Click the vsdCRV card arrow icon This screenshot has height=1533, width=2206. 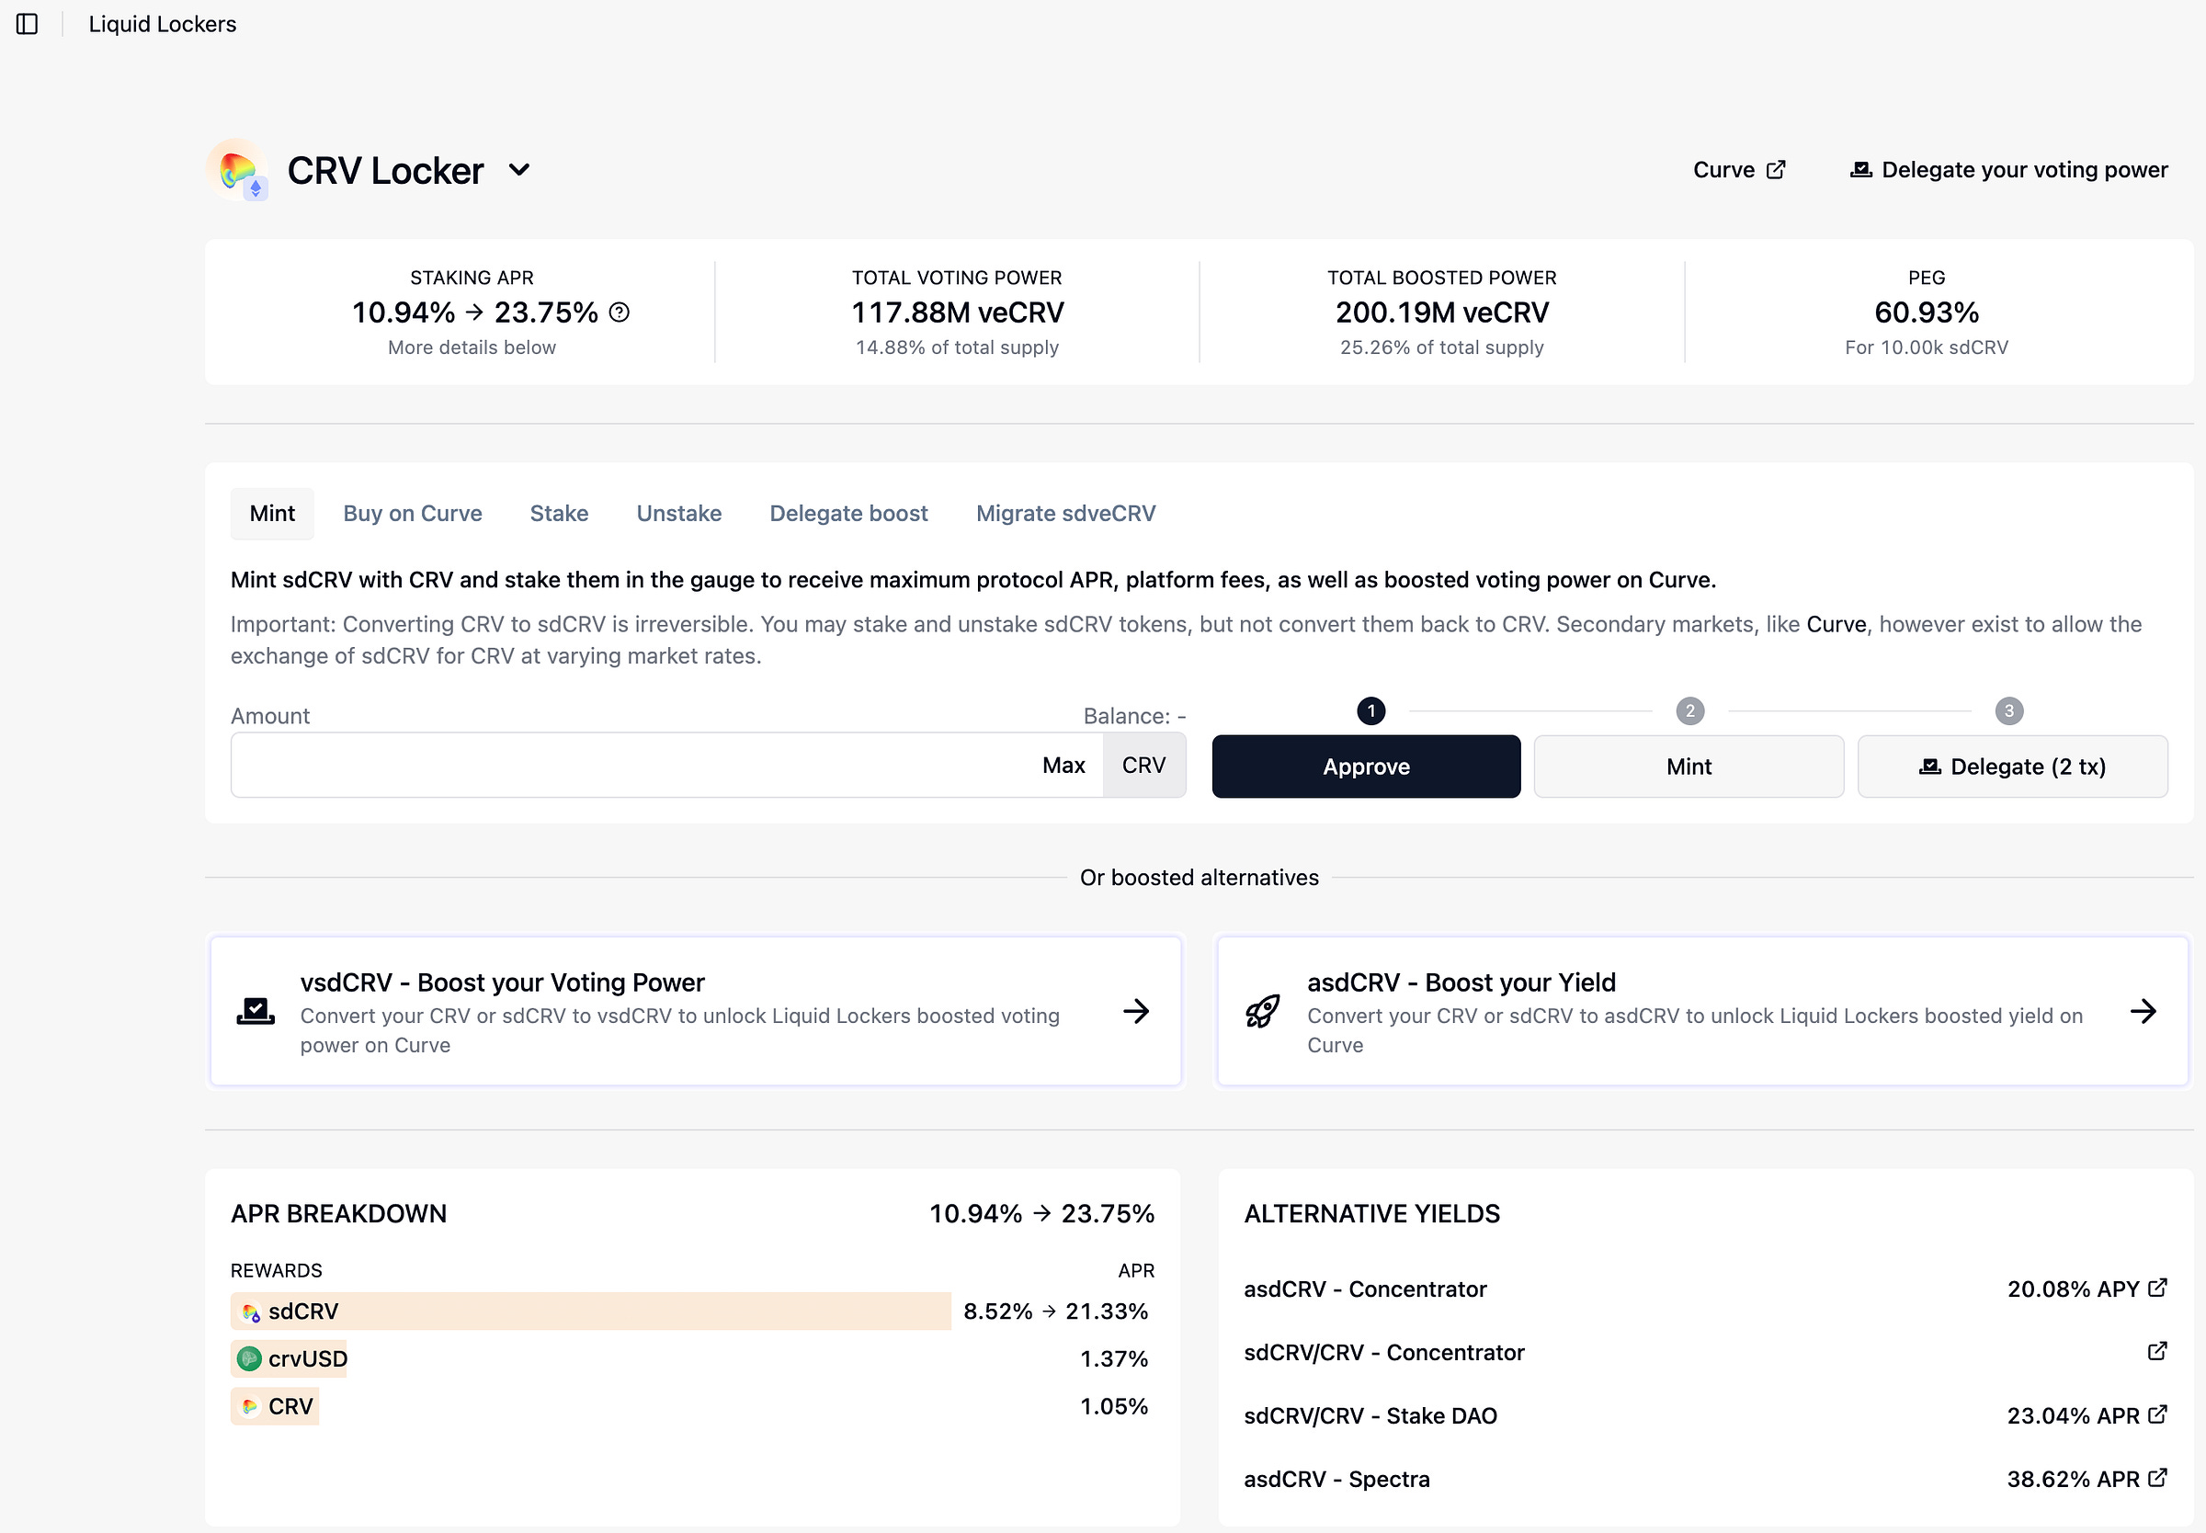tap(1136, 1012)
